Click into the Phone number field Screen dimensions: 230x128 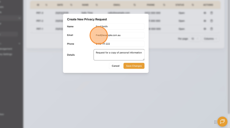119,44
